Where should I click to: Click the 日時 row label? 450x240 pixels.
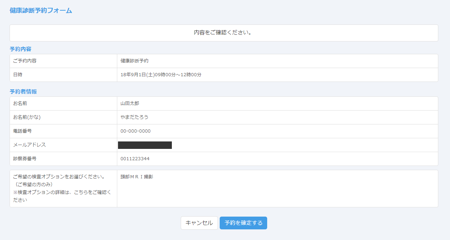pyautogui.click(x=18, y=75)
